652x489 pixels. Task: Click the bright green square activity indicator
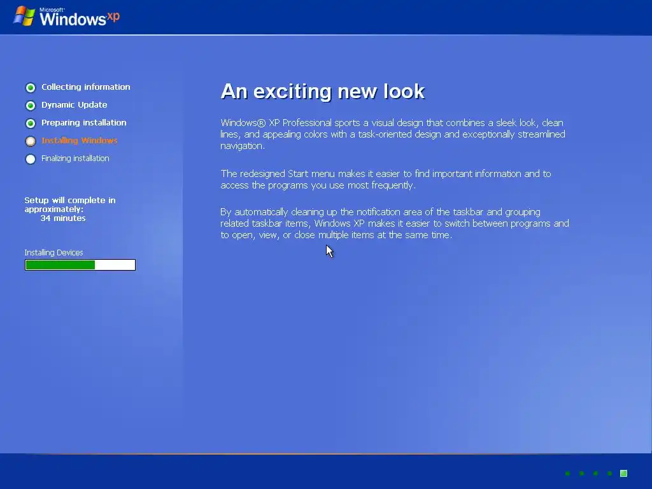pyautogui.click(x=624, y=473)
